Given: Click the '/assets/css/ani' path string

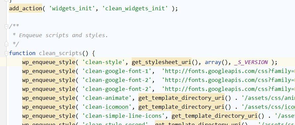Looking at the screenshot, I should click(x=269, y=98).
